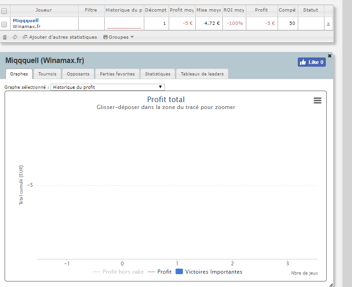Click the refresh arrows icon
Image resolution: width=352 pixels, height=287 pixels.
pyautogui.click(x=15, y=37)
